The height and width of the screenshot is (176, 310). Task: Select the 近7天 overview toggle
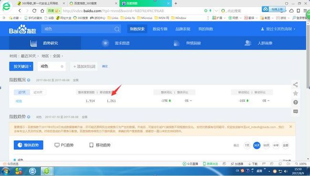(22, 92)
